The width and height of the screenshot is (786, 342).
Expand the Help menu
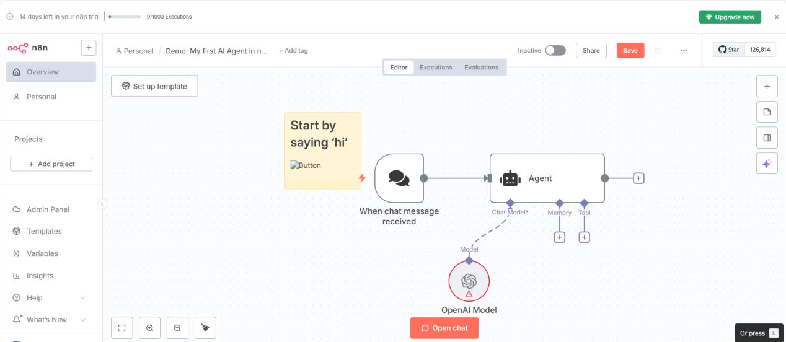(x=83, y=298)
